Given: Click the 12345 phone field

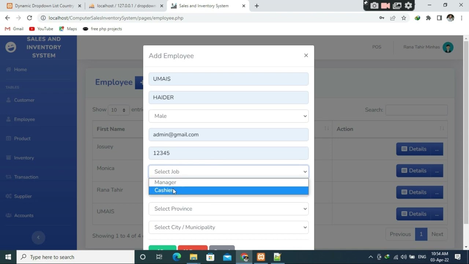Looking at the screenshot, I should pyautogui.click(x=228, y=153).
